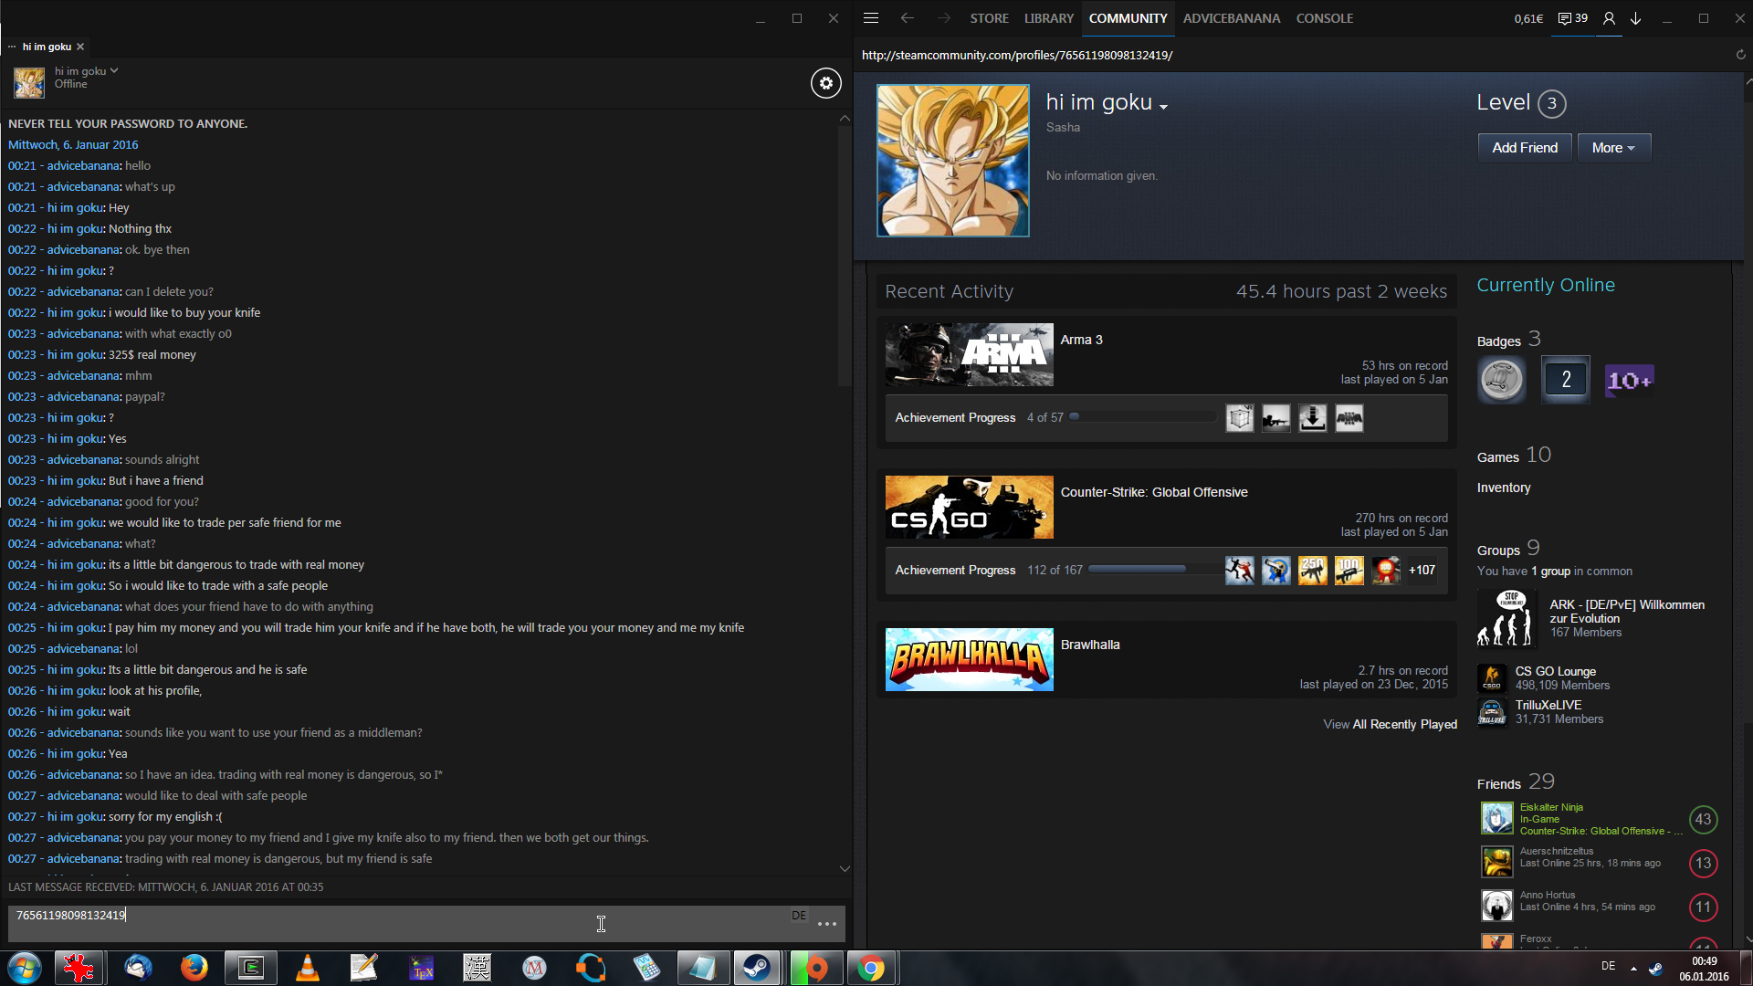This screenshot has height=986, width=1753.
Task: Open the chat input options ellipsis
Action: coord(826,924)
